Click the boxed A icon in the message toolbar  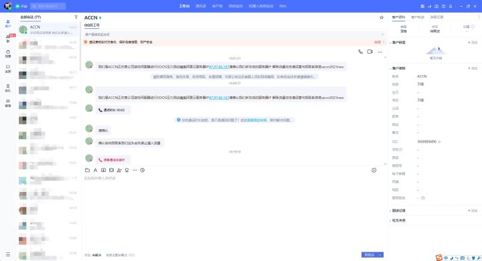pos(103,170)
